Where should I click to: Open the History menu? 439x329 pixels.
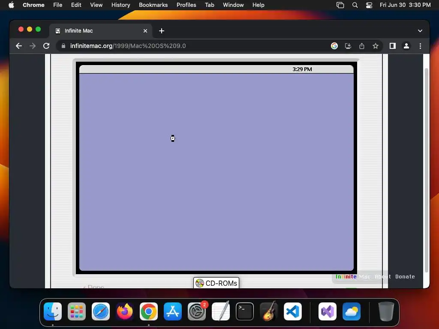(120, 5)
